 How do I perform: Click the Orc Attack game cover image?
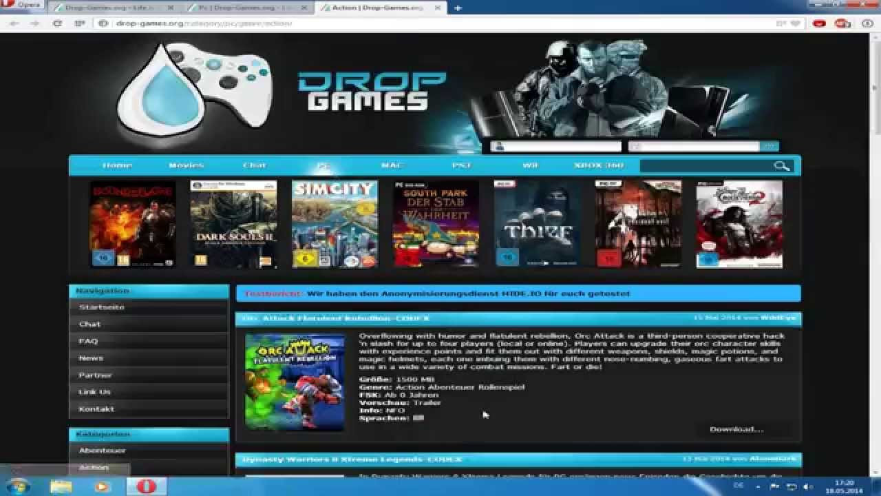click(x=295, y=382)
